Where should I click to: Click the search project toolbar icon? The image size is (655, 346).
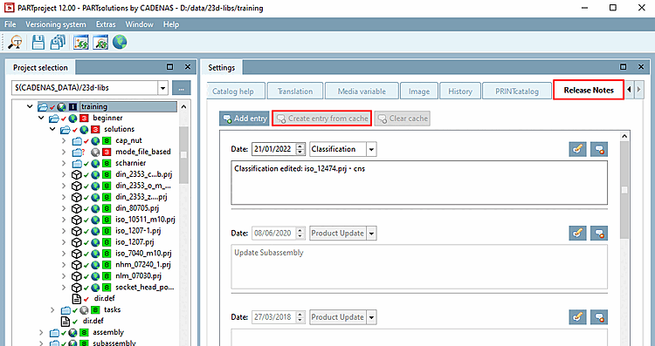pyautogui.click(x=16, y=42)
